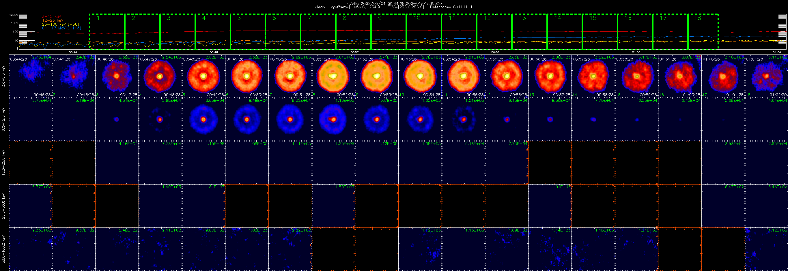788x271 pixels.
Task: Open the 3-6 keV image starting 00:44:28
Action: pyautogui.click(x=30, y=76)
